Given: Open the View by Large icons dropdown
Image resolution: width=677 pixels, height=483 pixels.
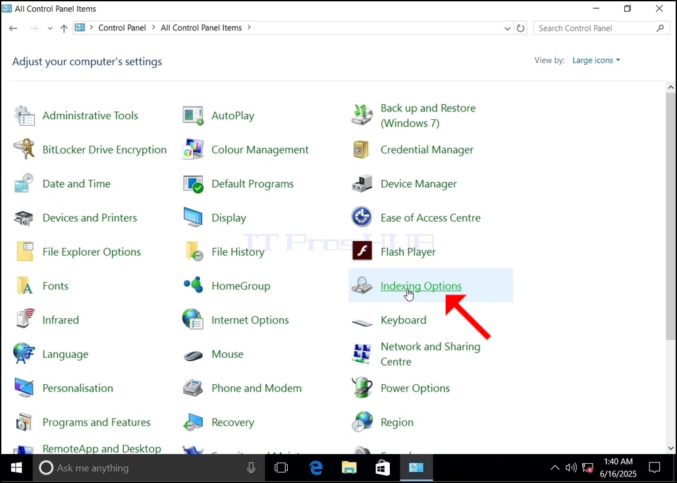Looking at the screenshot, I should [596, 60].
